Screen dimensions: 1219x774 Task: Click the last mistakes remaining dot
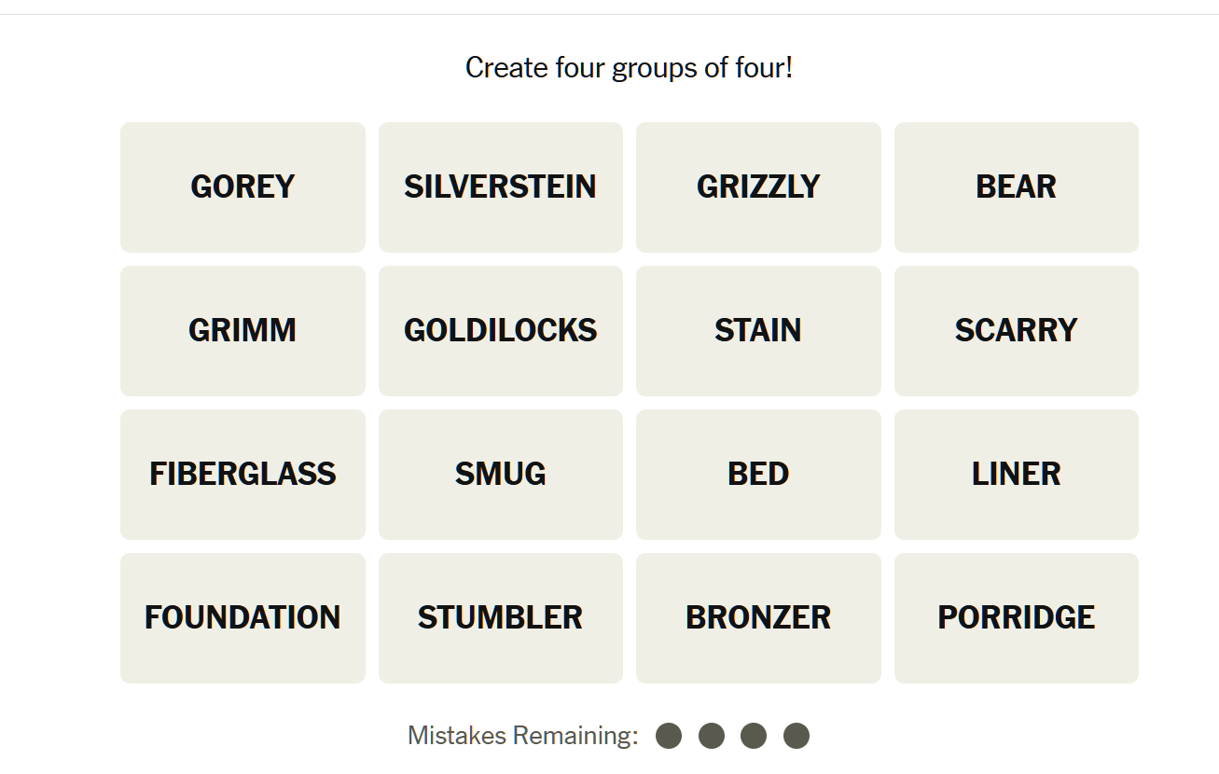[x=796, y=736]
